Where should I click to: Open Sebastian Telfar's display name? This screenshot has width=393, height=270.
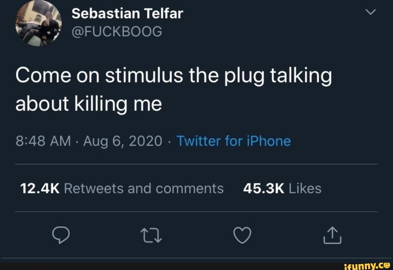click(x=127, y=13)
